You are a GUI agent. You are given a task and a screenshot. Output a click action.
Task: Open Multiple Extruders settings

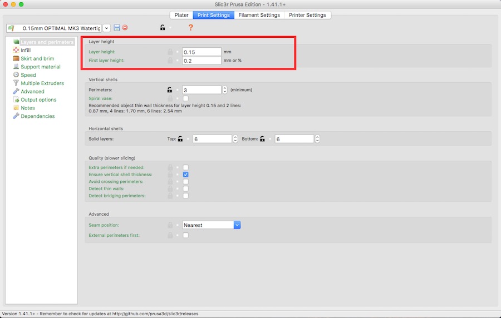42,83
